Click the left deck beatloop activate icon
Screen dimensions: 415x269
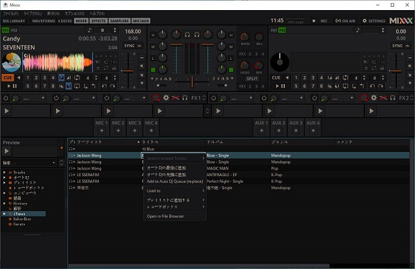point(77,78)
